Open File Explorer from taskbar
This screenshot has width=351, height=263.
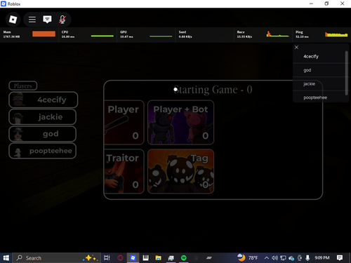pos(159,258)
